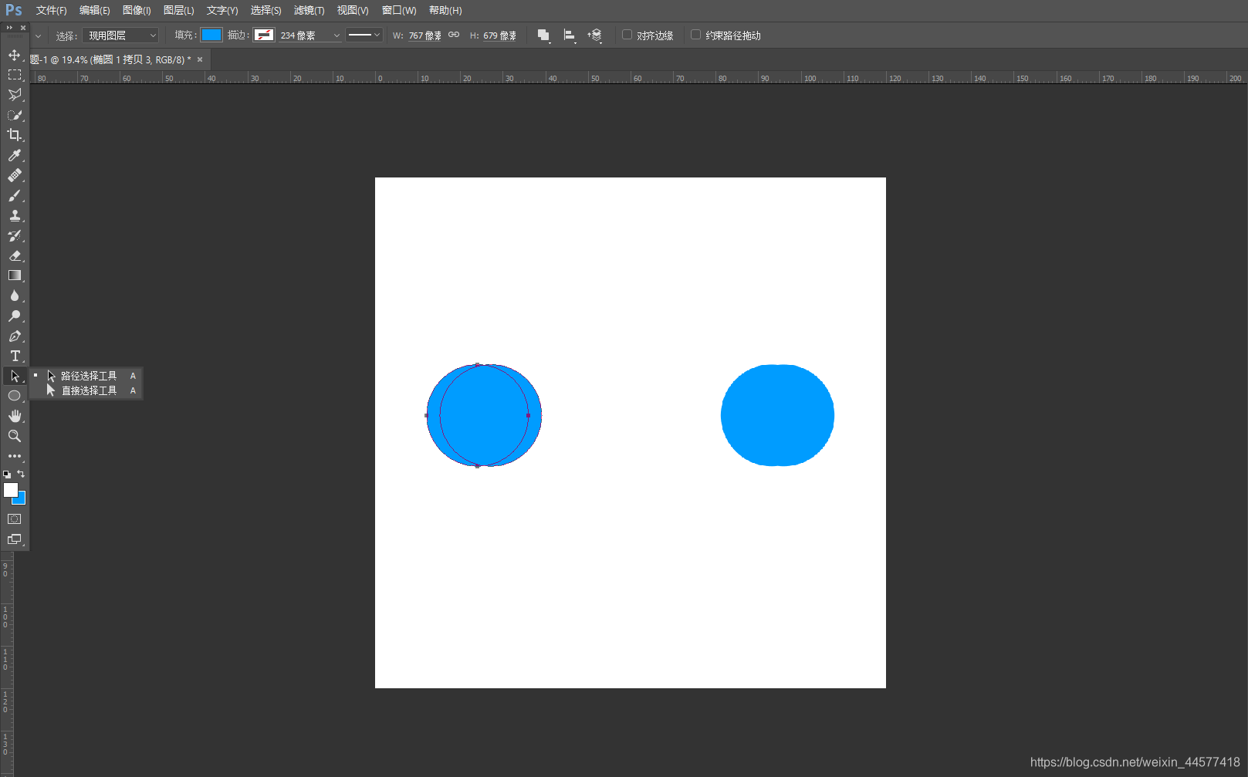Select the Quick Selection tool
Screen dimensions: 1248x777
tap(14, 115)
